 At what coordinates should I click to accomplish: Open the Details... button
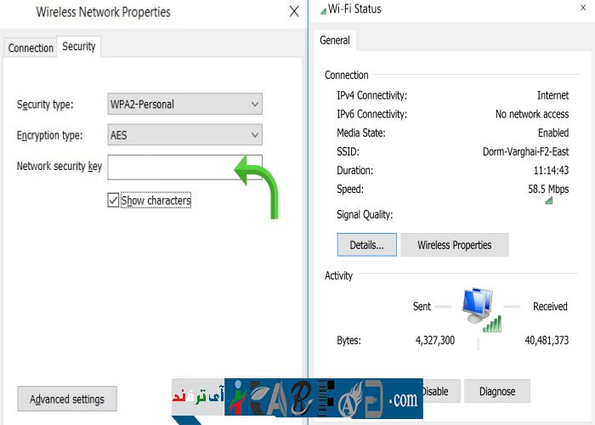(367, 245)
